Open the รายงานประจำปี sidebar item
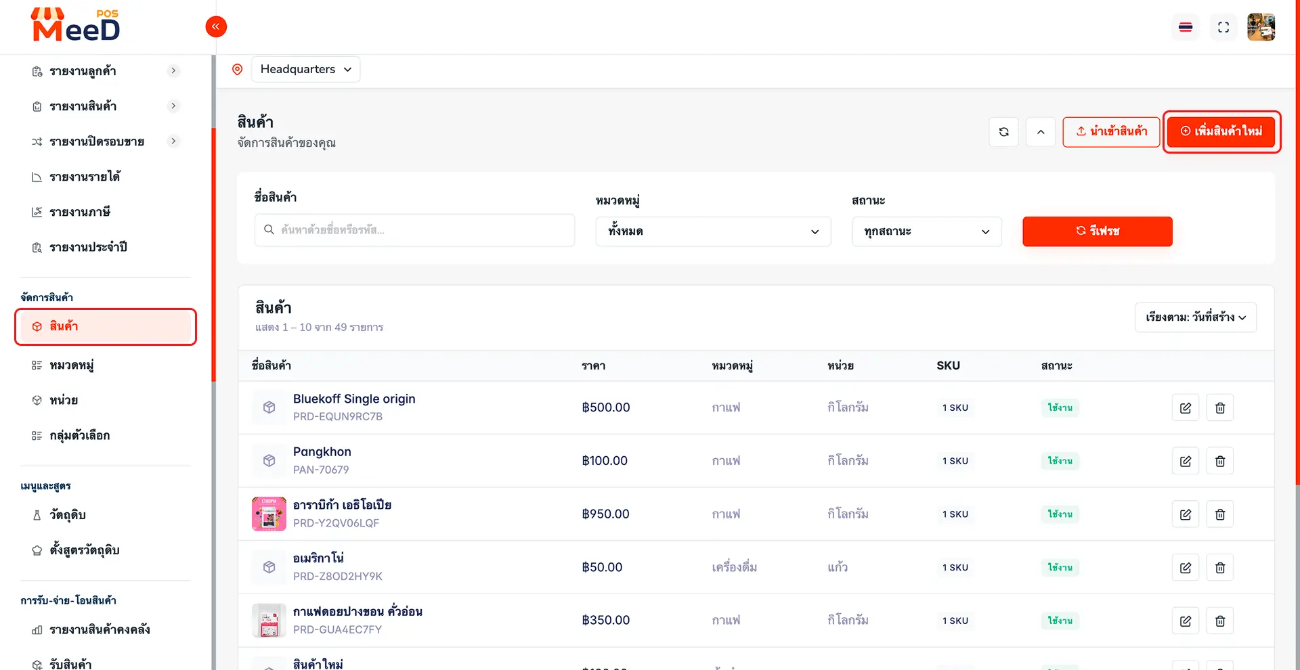 (88, 247)
